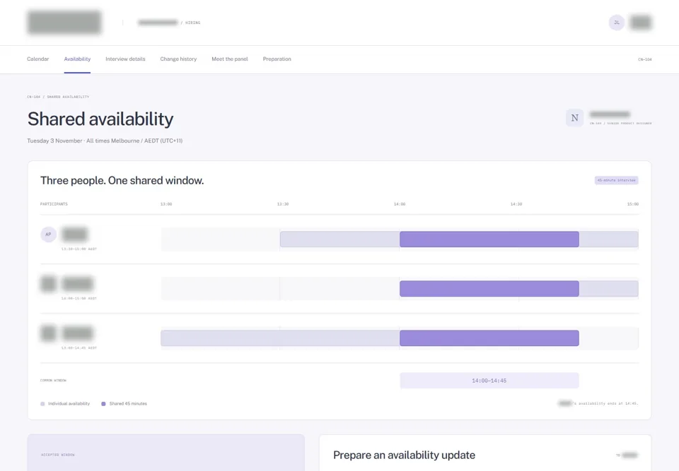Click the JL user avatar

[616, 23]
